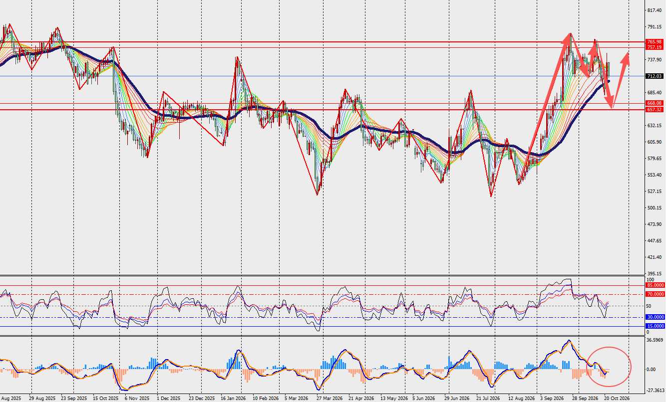The image size is (666, 402).
Task: Click the 421.40 price axis value
Action: 654,257
